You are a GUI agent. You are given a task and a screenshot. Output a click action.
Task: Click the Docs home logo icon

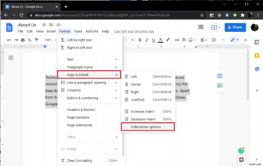(9, 28)
